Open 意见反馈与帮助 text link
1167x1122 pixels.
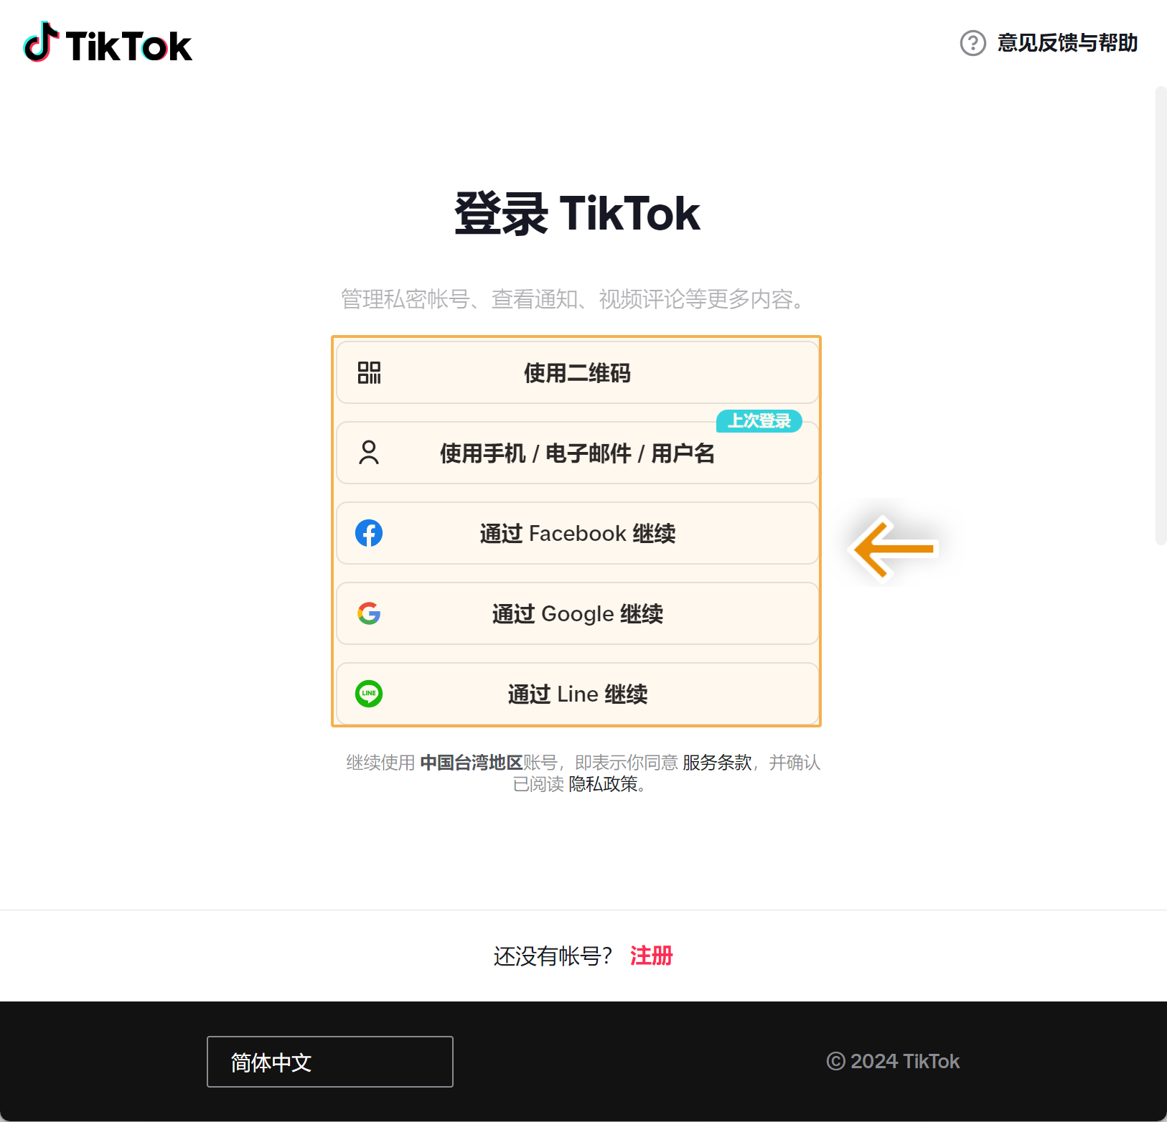[x=1067, y=43]
